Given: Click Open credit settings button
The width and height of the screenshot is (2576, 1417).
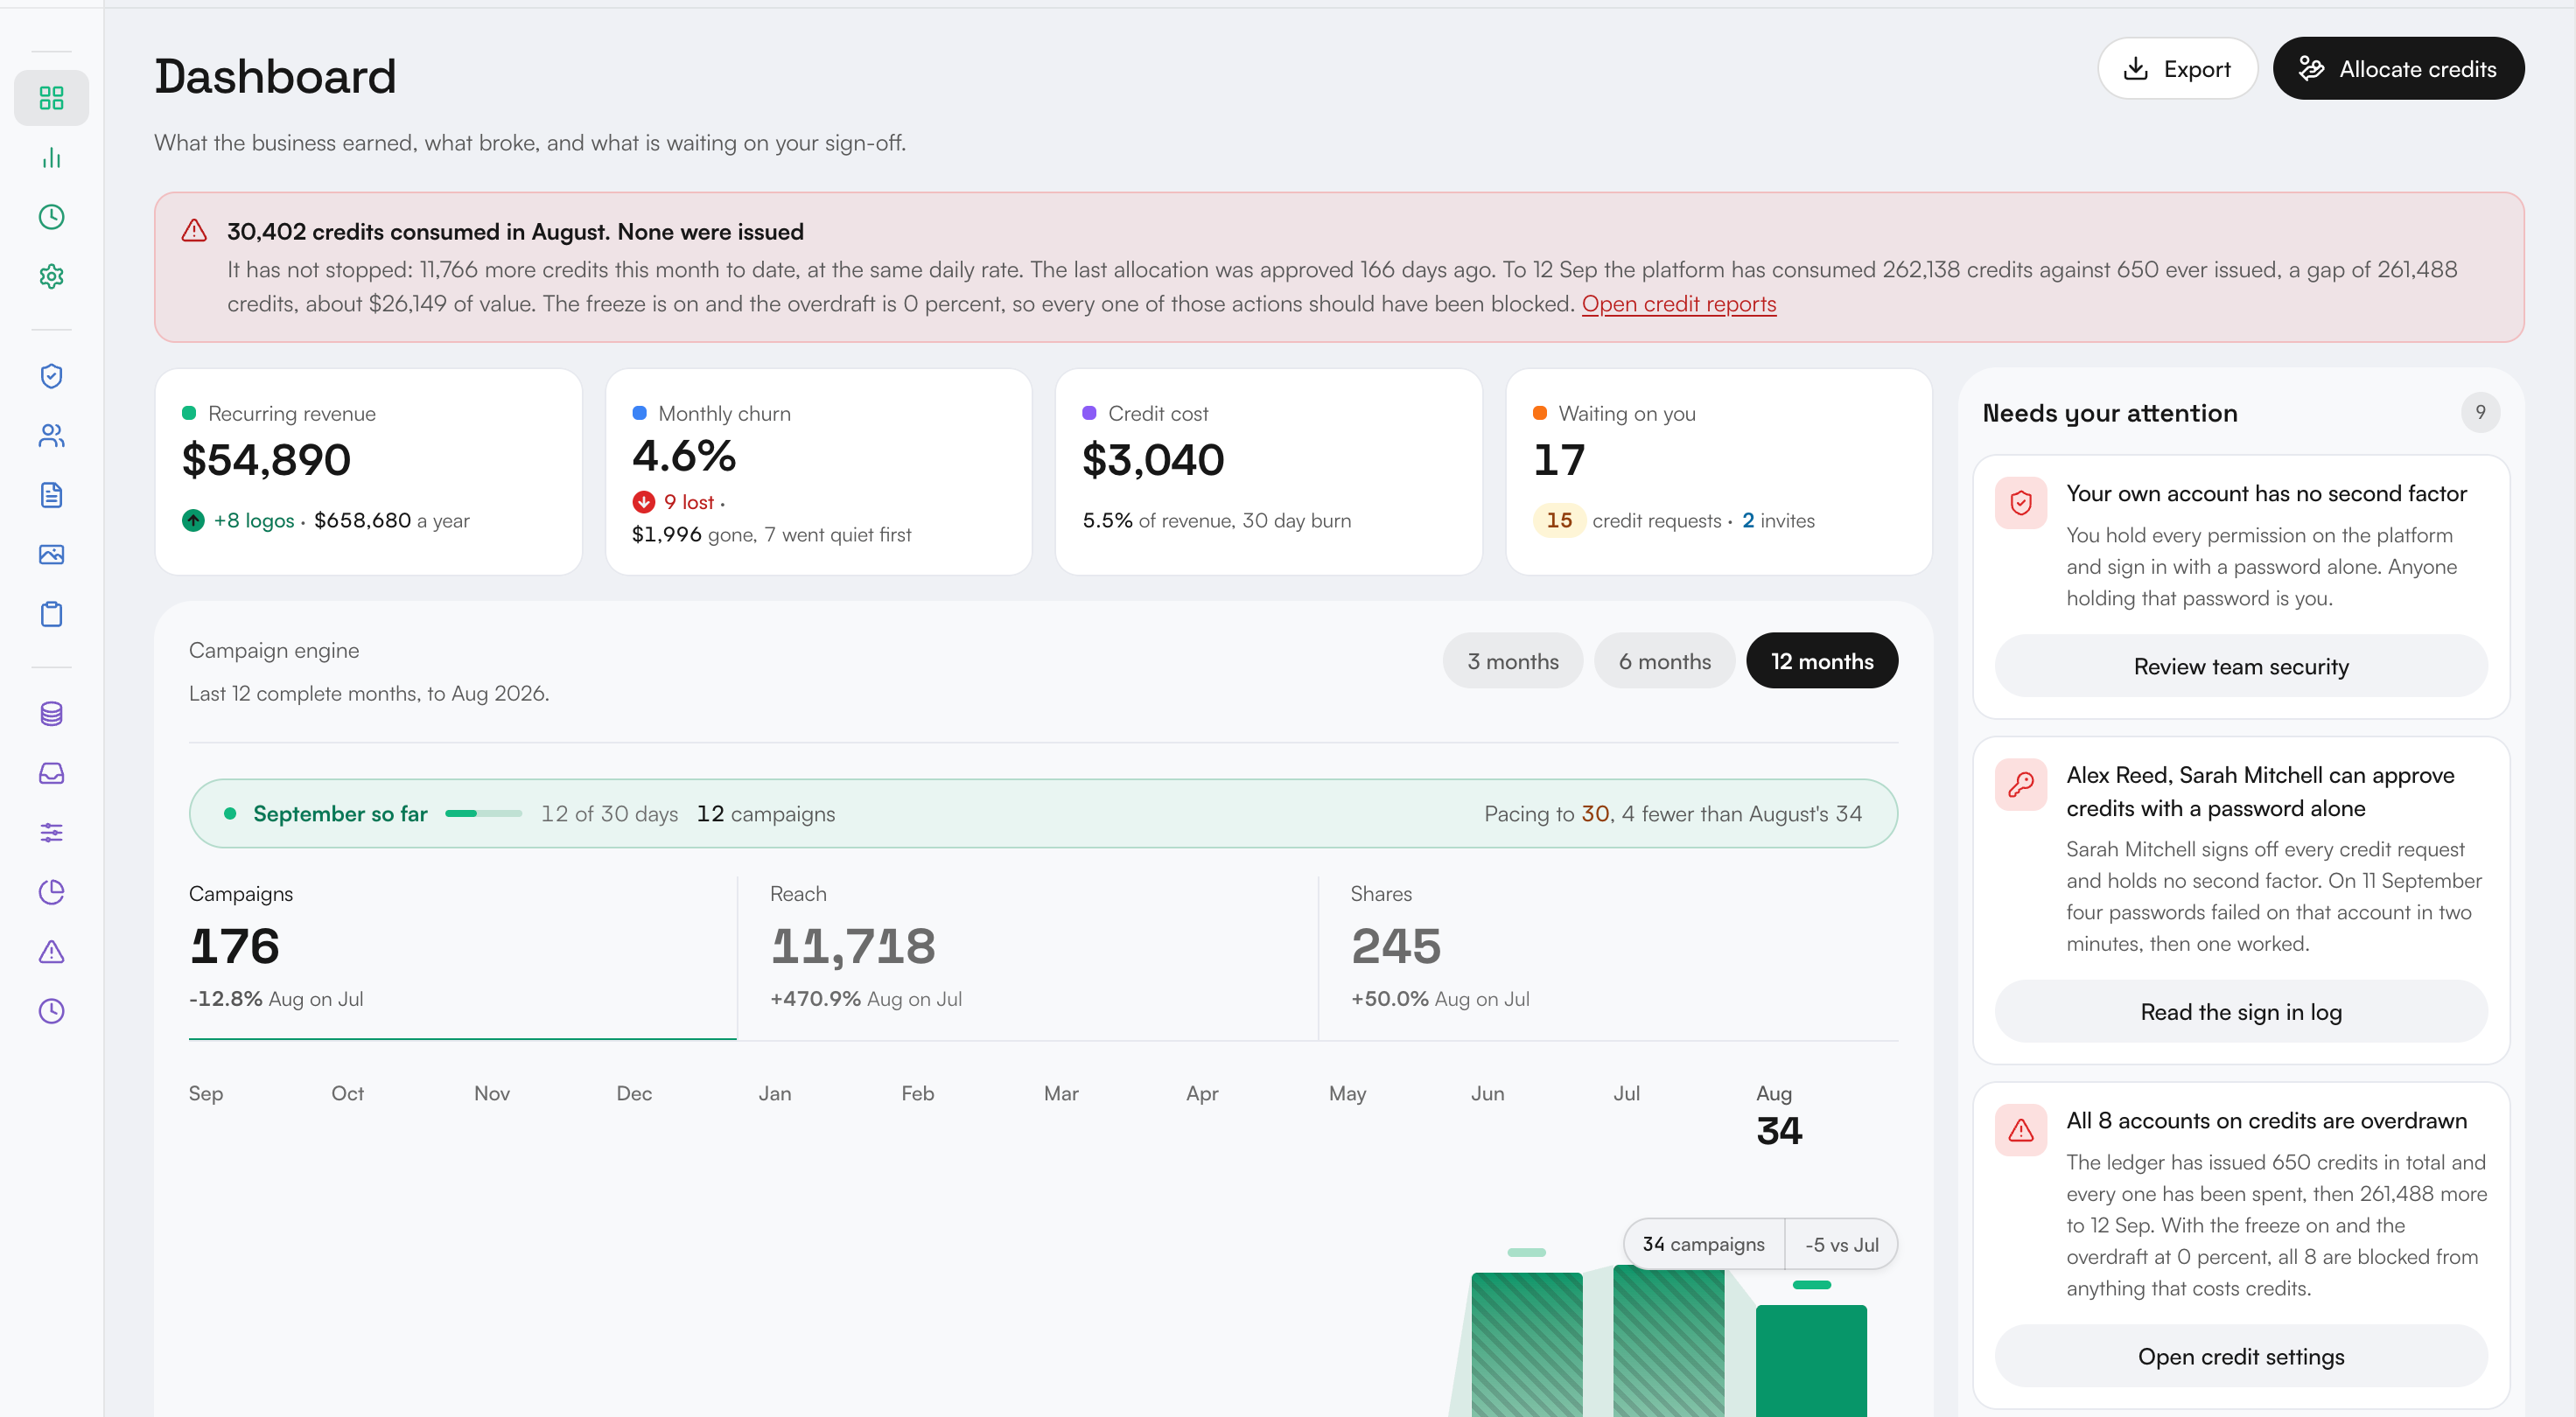Looking at the screenshot, I should pos(2241,1357).
